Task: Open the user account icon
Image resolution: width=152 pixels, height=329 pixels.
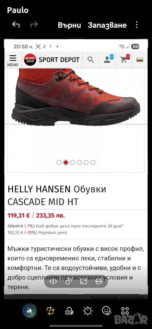Action: (107, 60)
